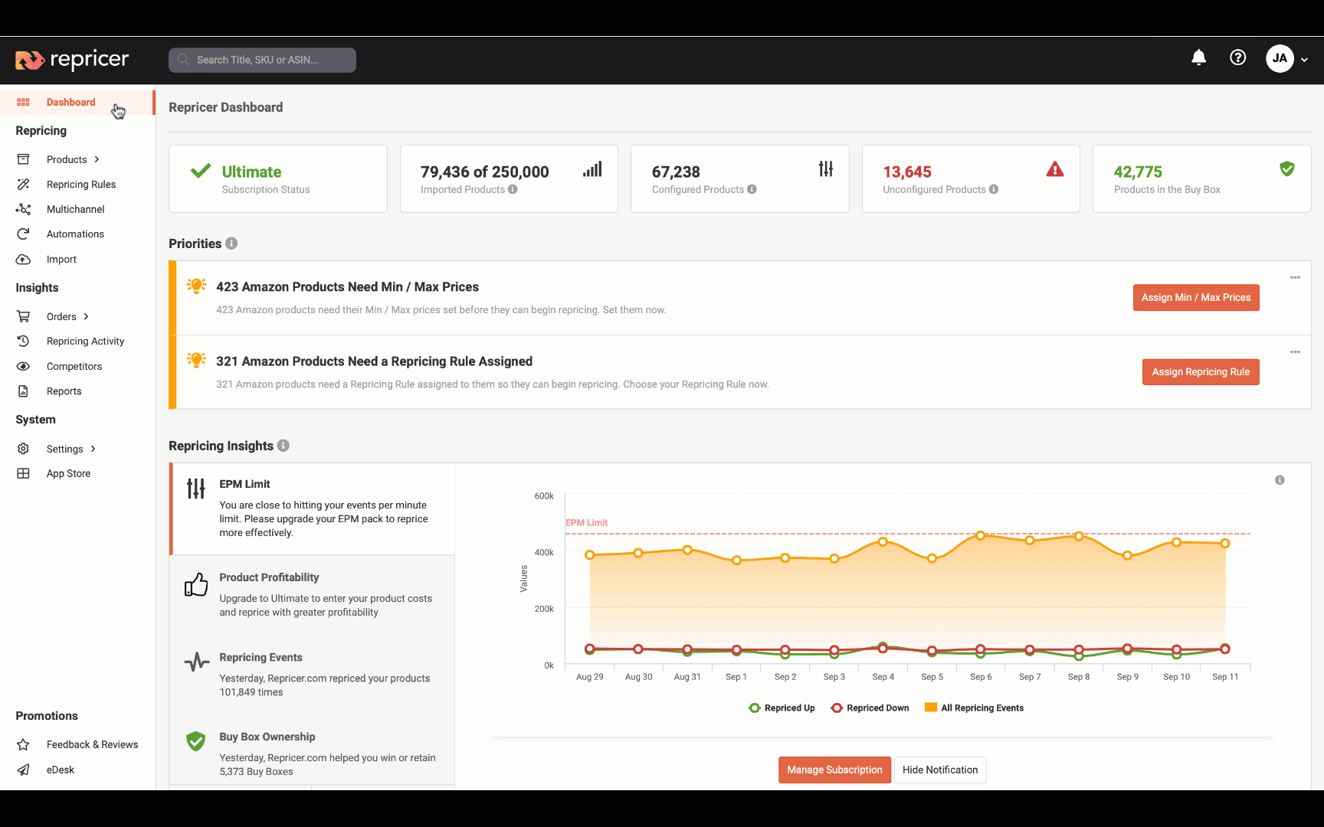This screenshot has height=827, width=1324.
Task: Click the 42,775 Buy Box products count
Action: pos(1138,172)
